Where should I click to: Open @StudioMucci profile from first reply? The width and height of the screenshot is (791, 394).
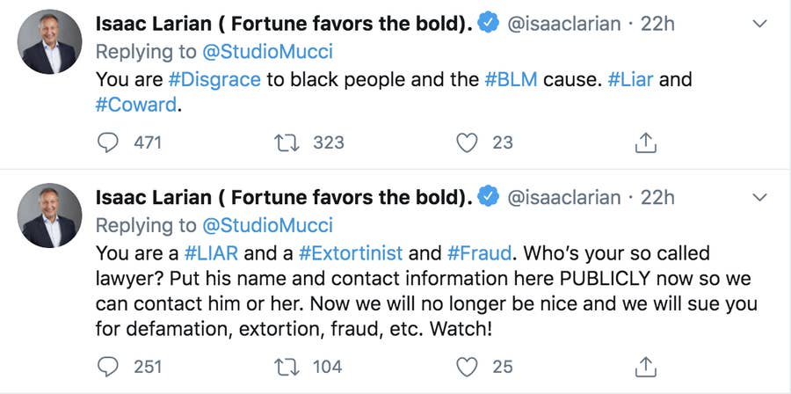(x=267, y=53)
